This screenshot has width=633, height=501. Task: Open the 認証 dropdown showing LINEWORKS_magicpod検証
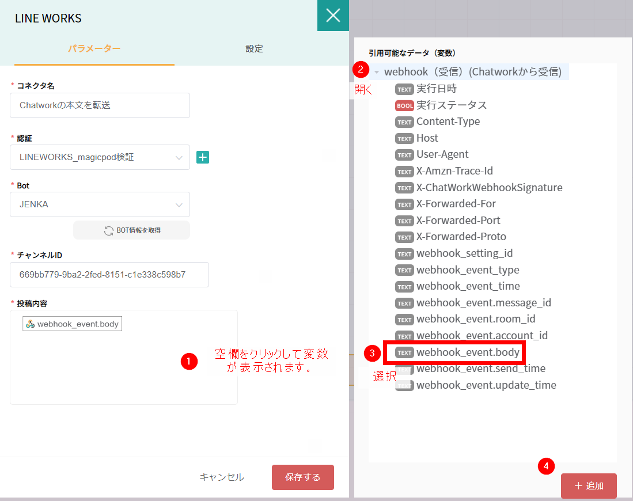click(100, 157)
